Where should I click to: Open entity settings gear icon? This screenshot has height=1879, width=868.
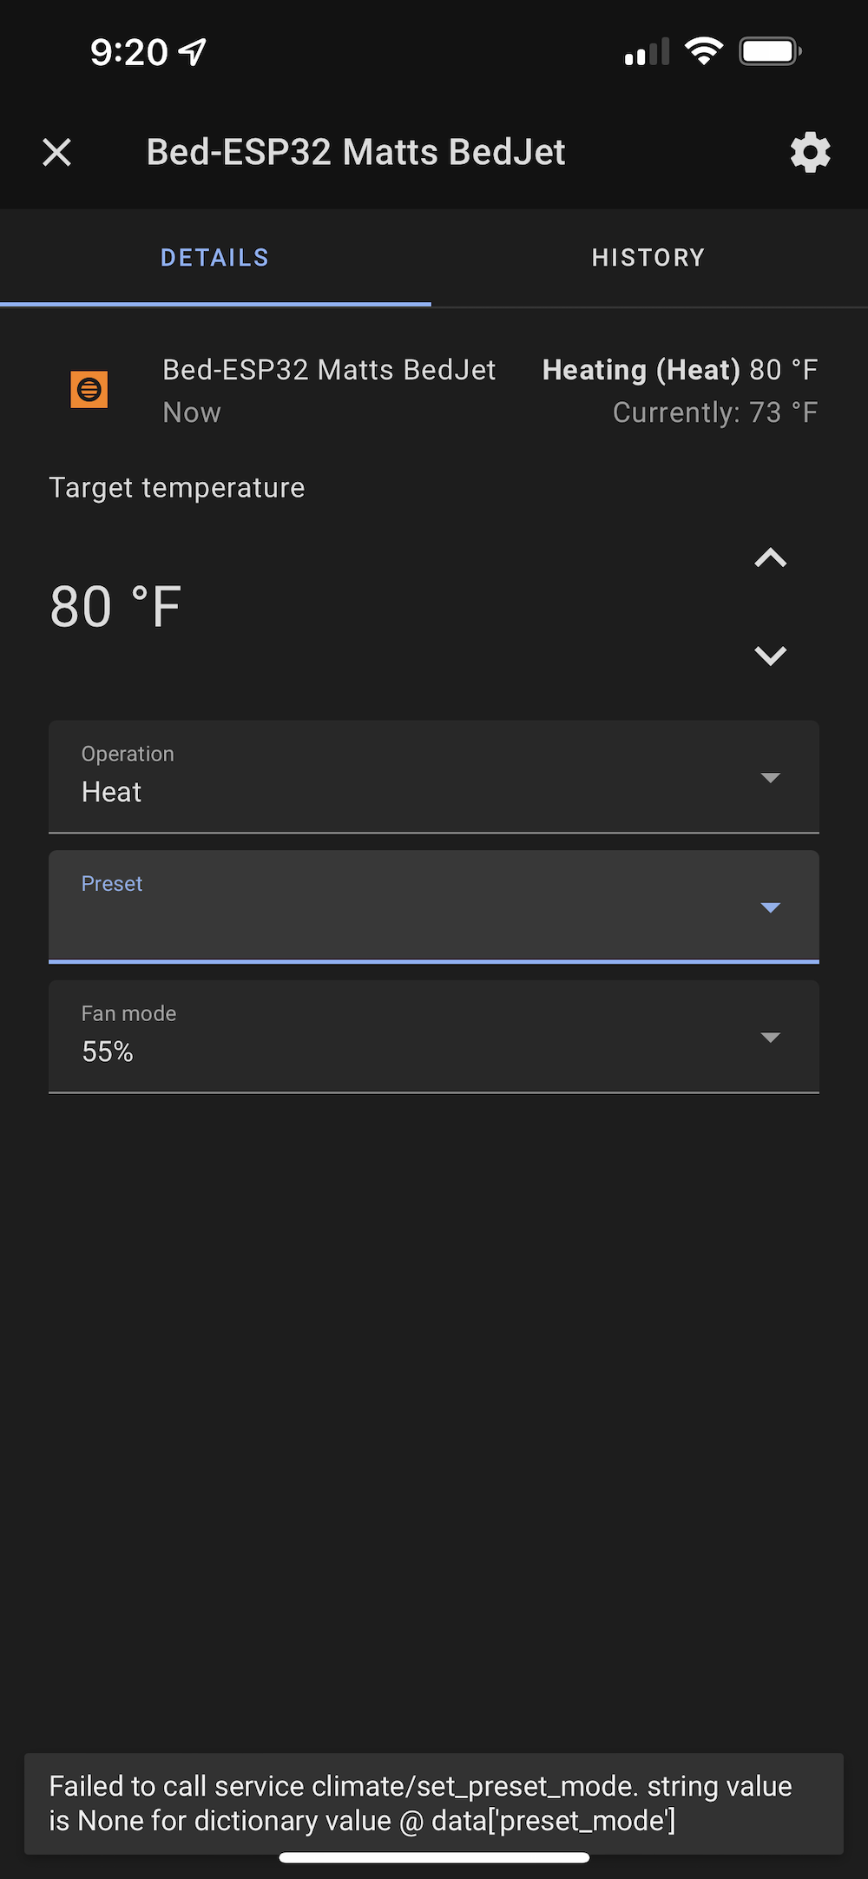point(810,153)
